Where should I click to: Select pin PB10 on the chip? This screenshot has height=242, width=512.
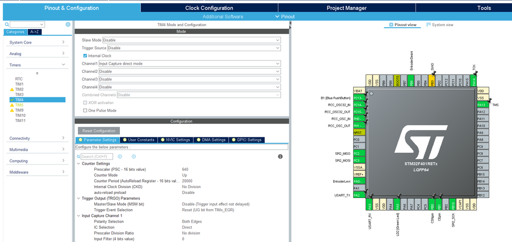(453, 204)
